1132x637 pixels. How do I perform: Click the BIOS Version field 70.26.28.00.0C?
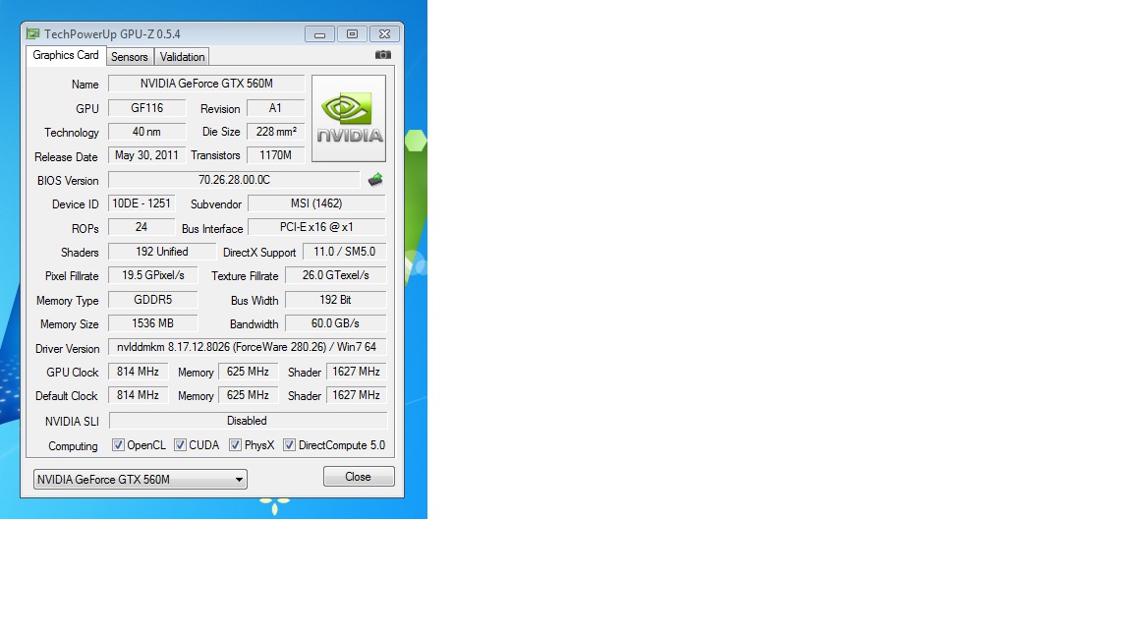point(234,180)
